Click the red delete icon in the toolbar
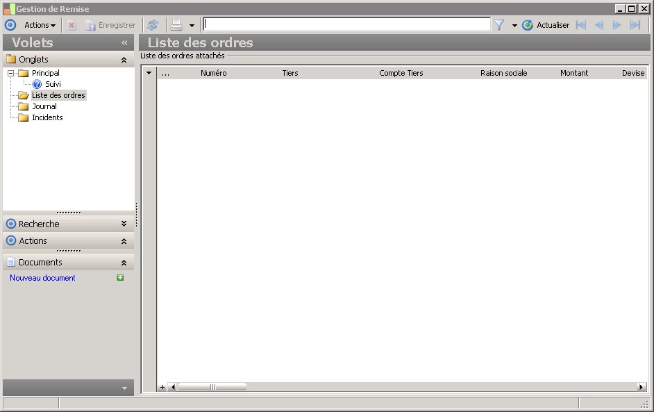 pyautogui.click(x=72, y=25)
